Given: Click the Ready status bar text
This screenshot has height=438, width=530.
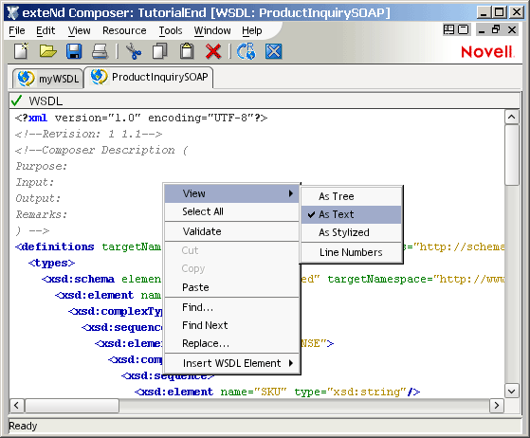Looking at the screenshot, I should pos(23,426).
